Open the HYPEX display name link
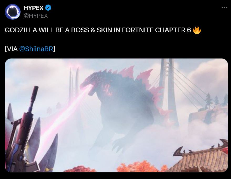The width and height of the screenshot is (231, 179). (x=34, y=8)
